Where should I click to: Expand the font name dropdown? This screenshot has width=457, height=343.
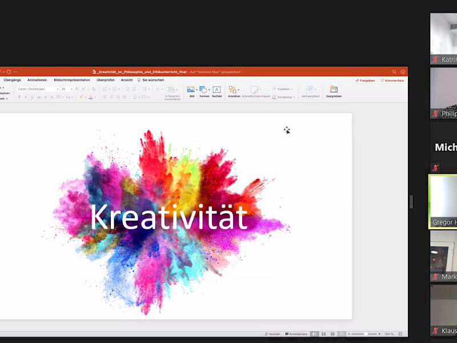[x=57, y=89]
